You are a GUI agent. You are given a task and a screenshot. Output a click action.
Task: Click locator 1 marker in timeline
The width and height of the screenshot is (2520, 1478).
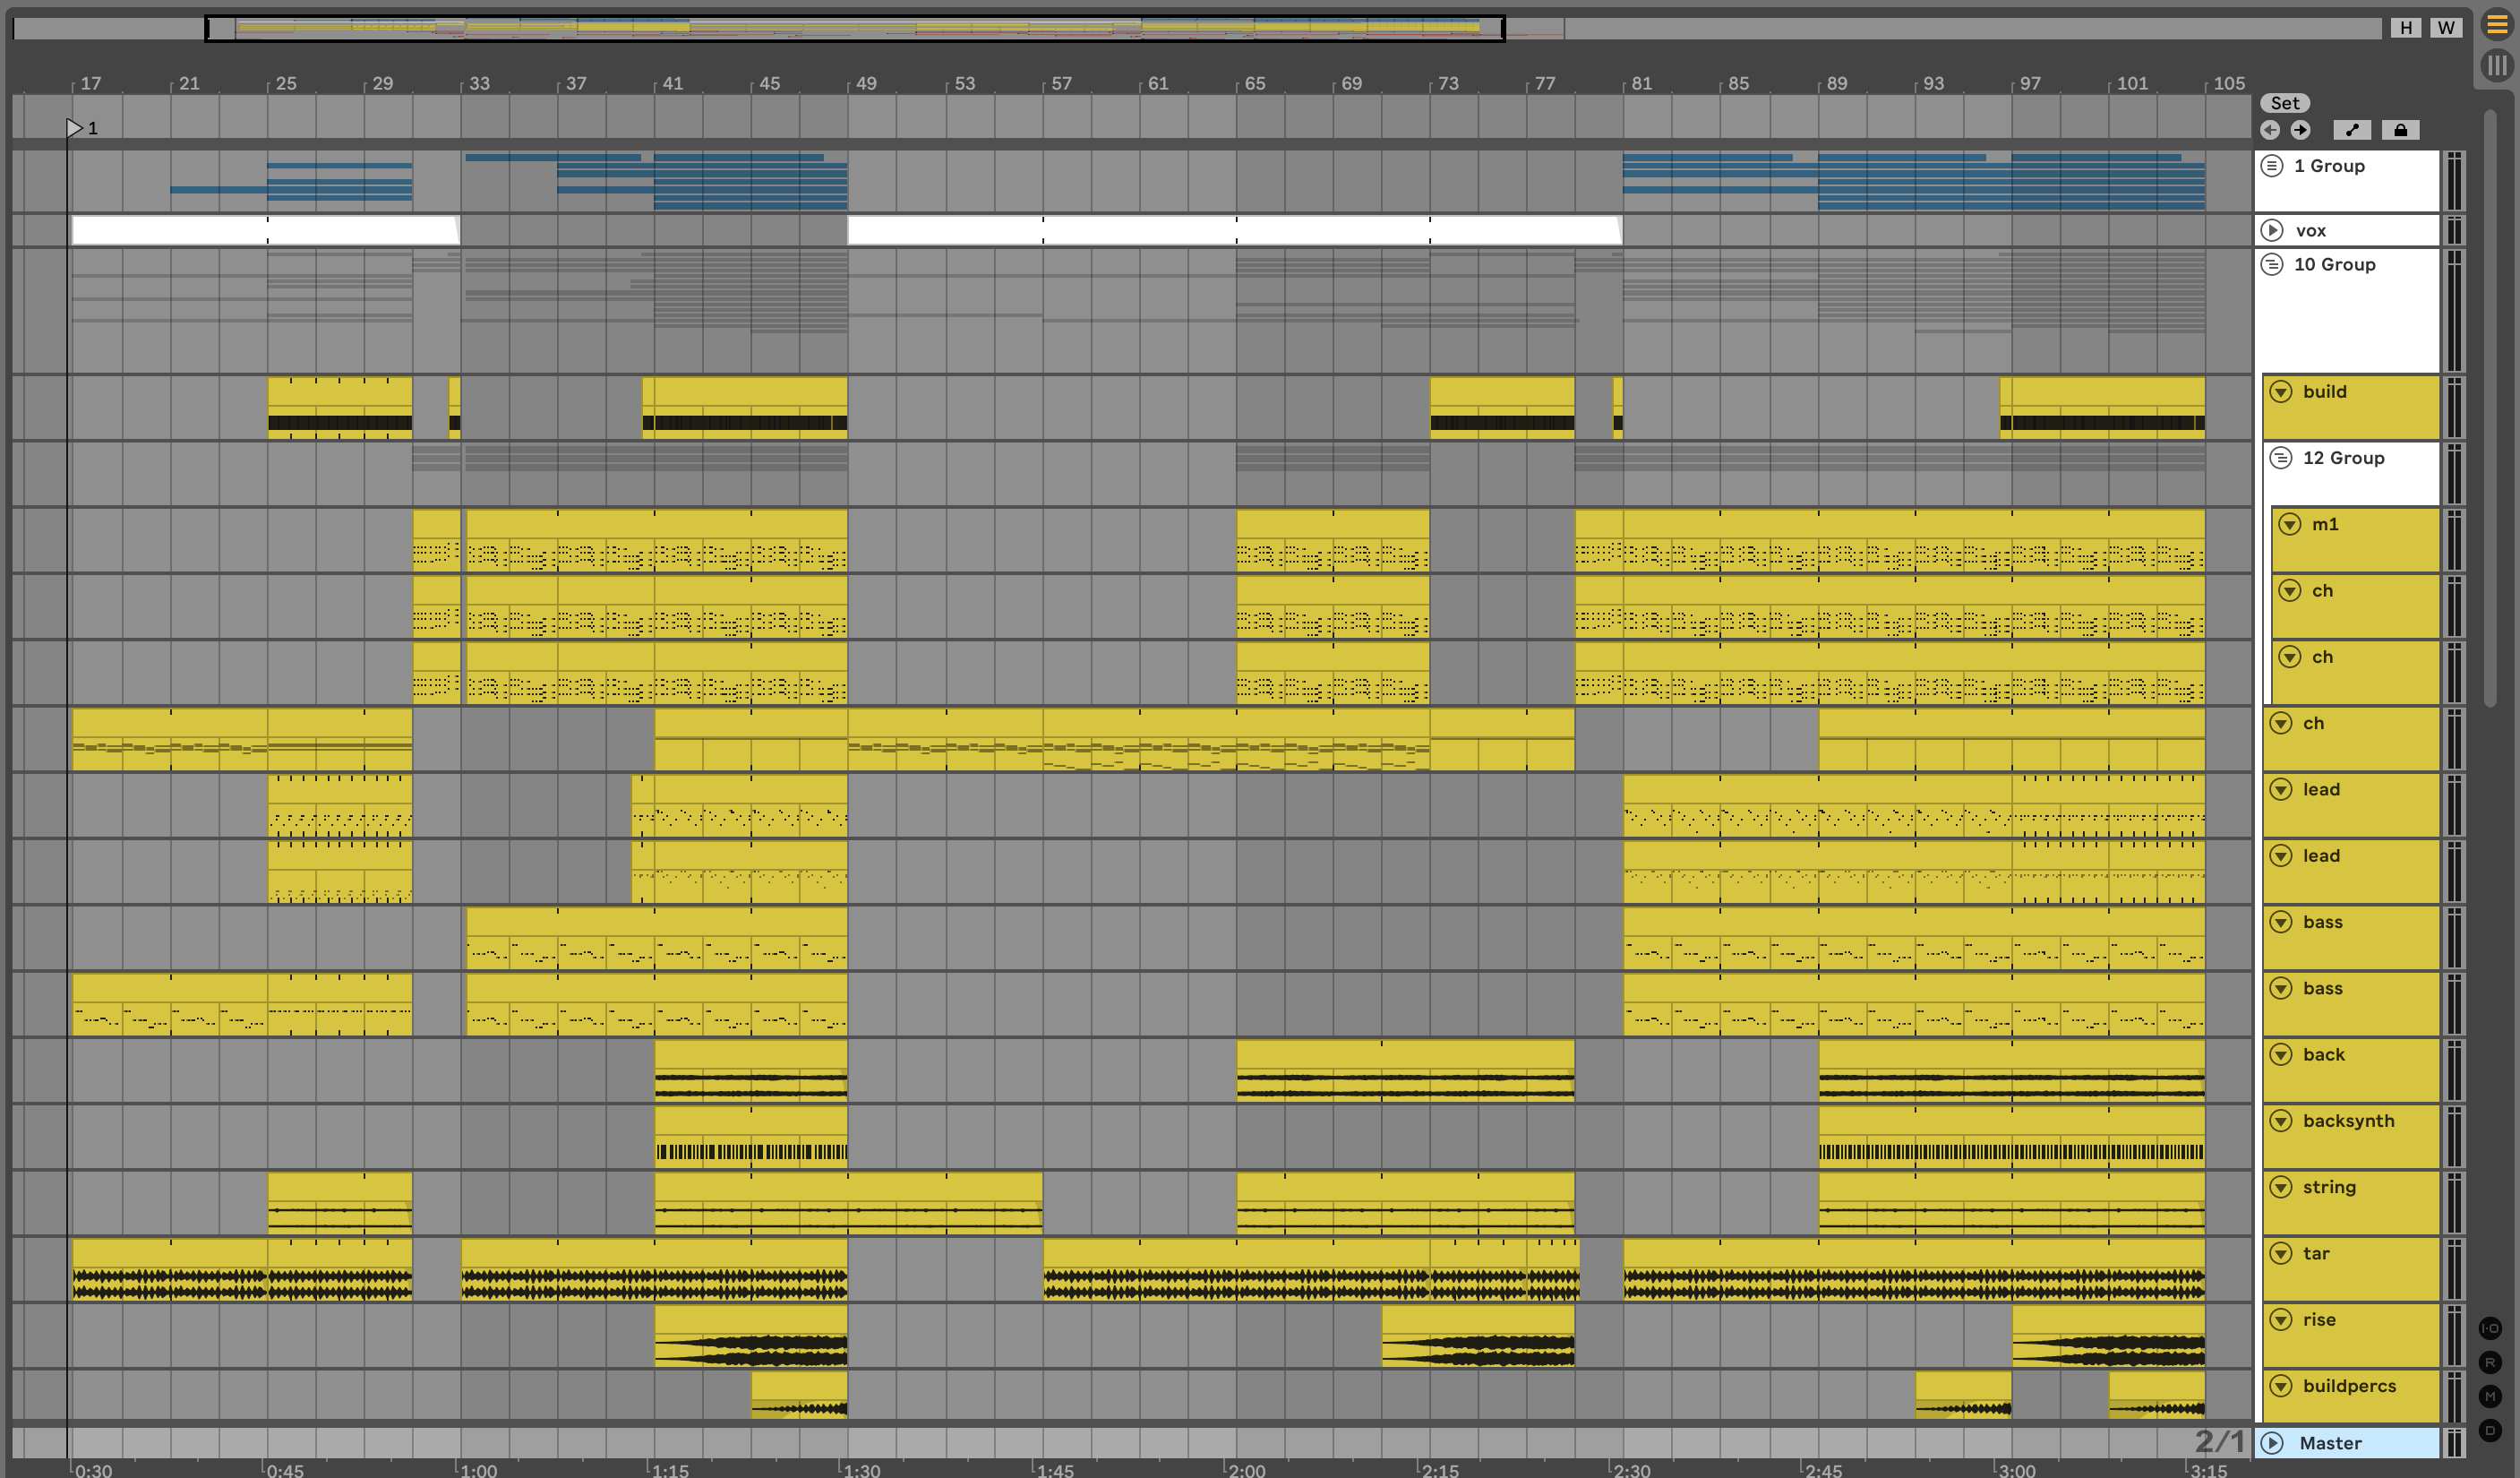[x=75, y=128]
